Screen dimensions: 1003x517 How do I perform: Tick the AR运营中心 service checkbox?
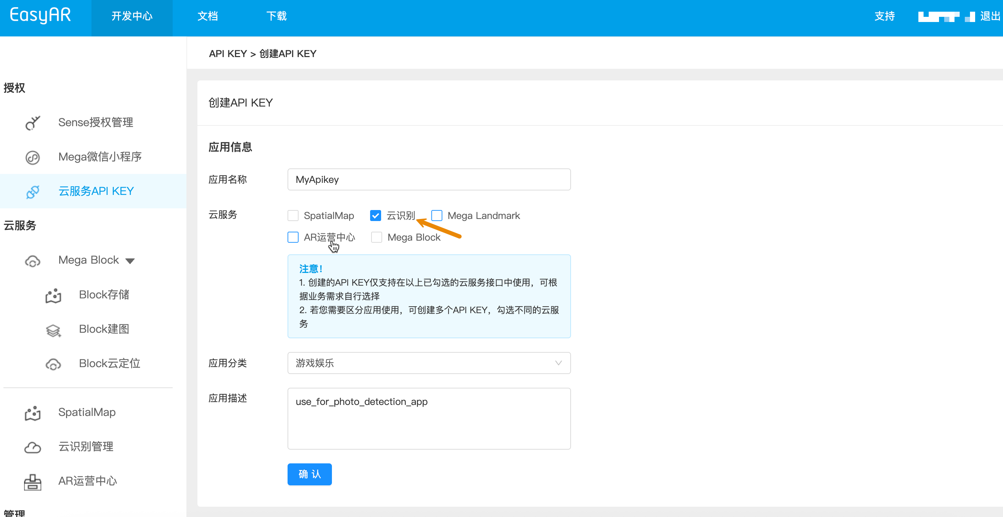point(293,237)
